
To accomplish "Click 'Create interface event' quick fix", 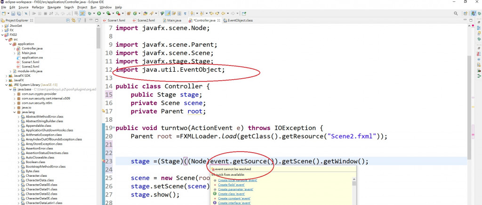I will click(234, 203).
